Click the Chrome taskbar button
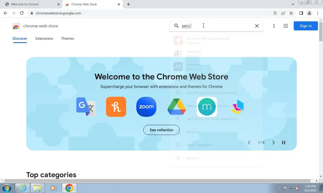The image size is (323, 193). point(69,188)
